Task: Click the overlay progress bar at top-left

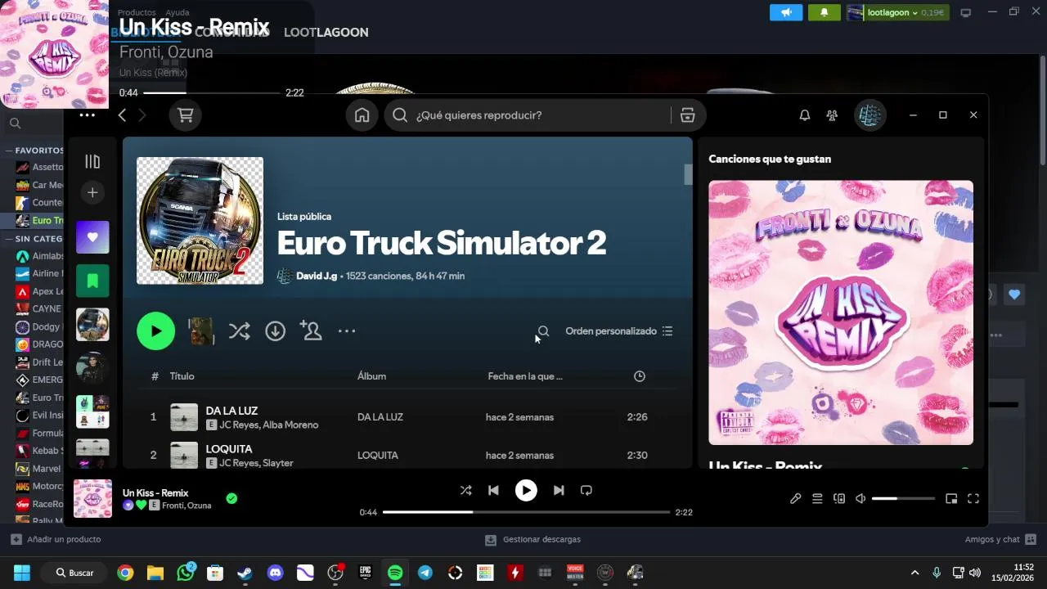Action: (x=212, y=92)
